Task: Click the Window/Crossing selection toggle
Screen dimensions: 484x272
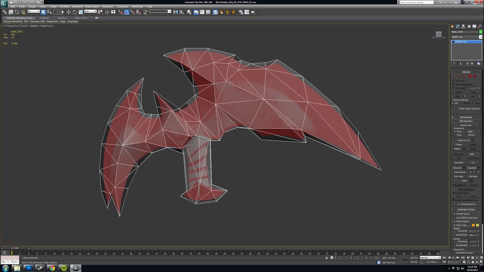Action: [x=62, y=12]
